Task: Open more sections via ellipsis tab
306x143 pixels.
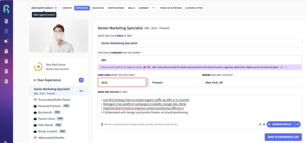Action: point(154,8)
